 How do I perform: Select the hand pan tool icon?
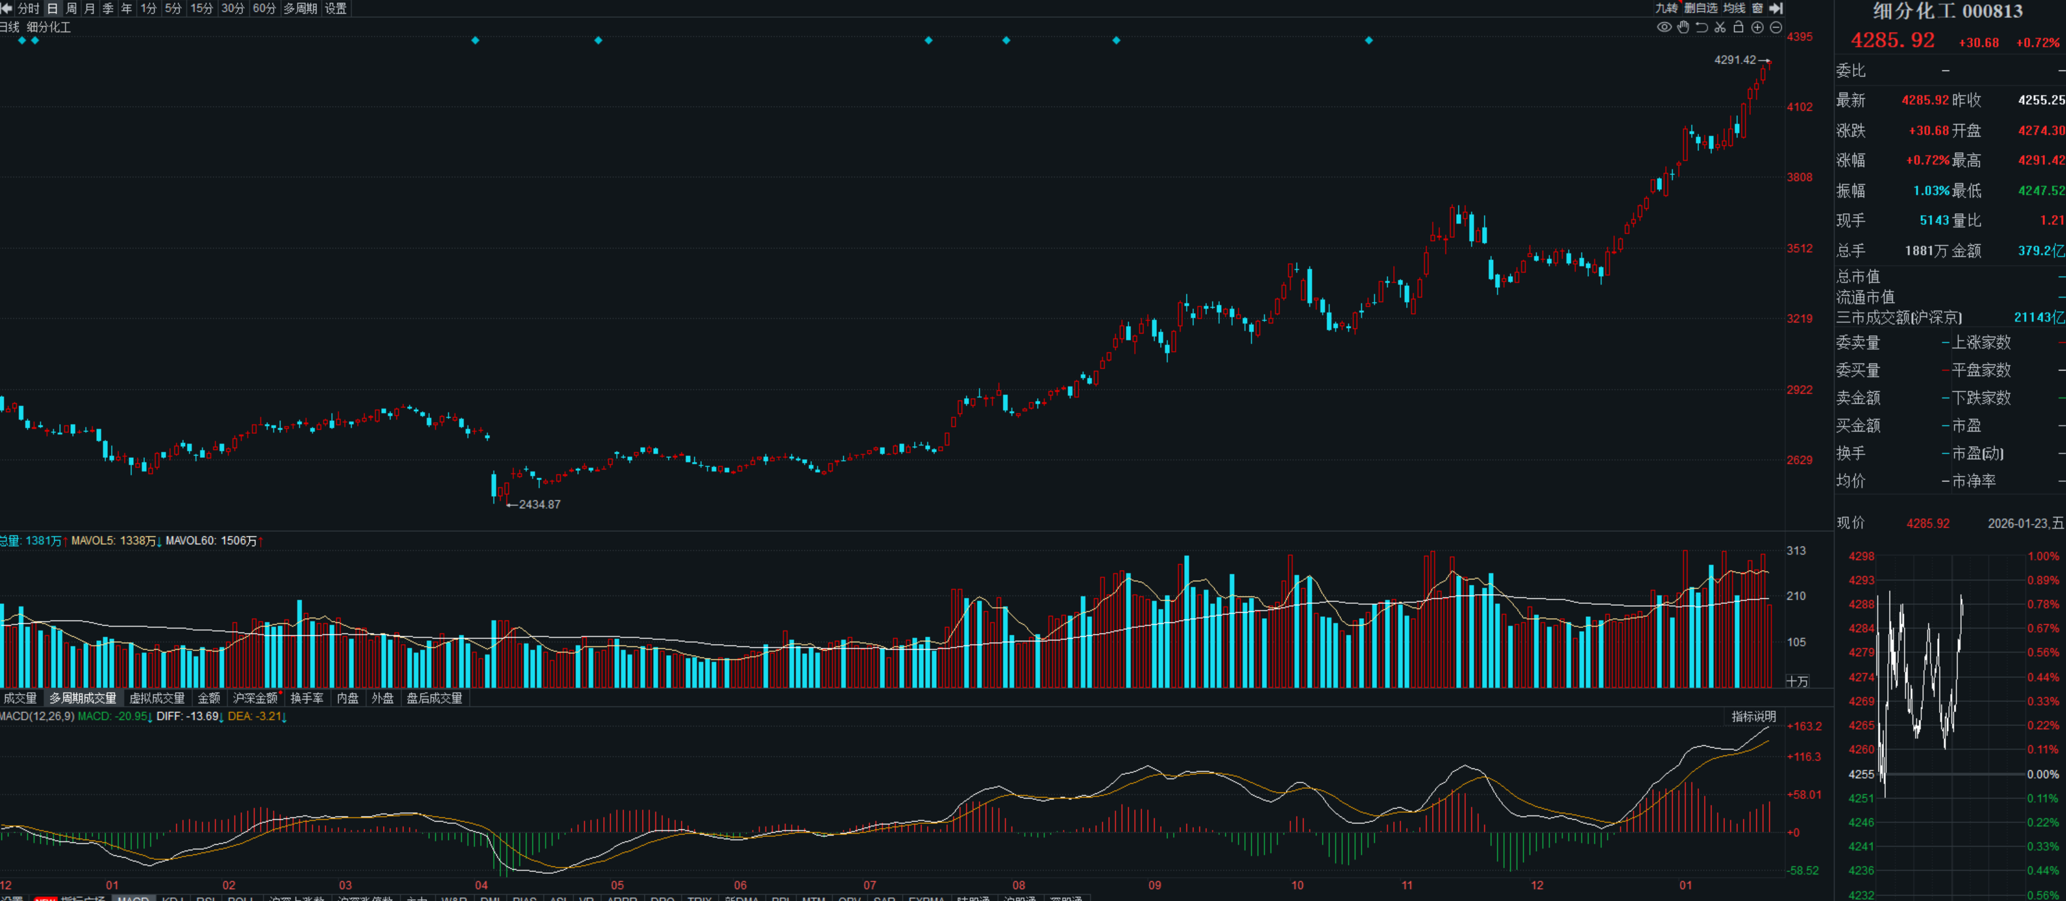(x=1684, y=27)
